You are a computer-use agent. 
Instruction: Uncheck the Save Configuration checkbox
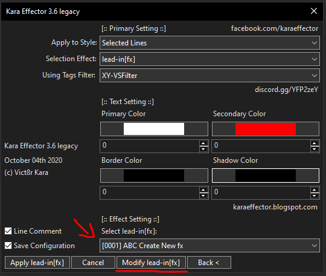coord(8,246)
